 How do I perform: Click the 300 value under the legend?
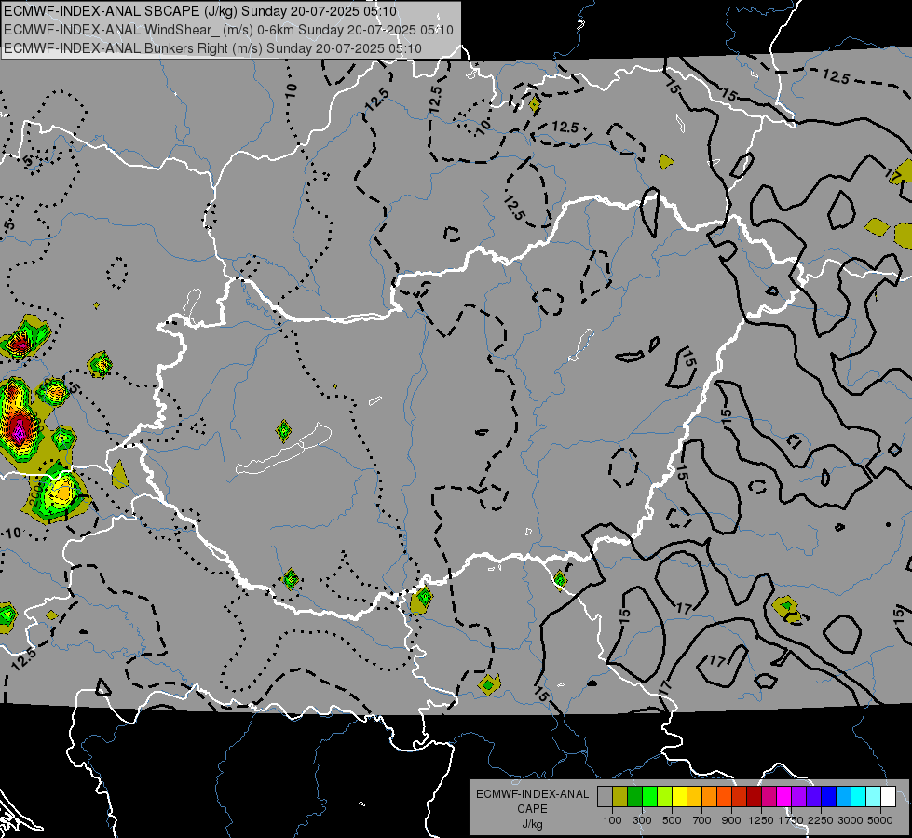[x=642, y=820]
